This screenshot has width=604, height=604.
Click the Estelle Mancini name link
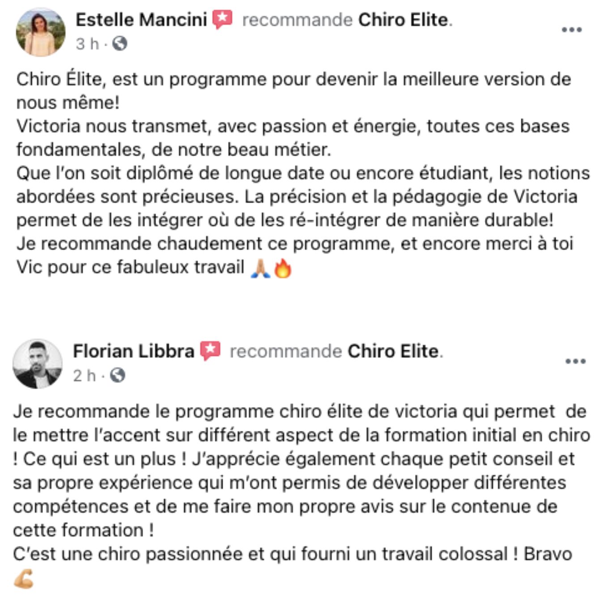coord(141,20)
